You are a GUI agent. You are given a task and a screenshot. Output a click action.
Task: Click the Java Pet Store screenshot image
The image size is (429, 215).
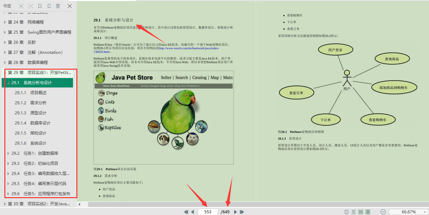(164, 117)
